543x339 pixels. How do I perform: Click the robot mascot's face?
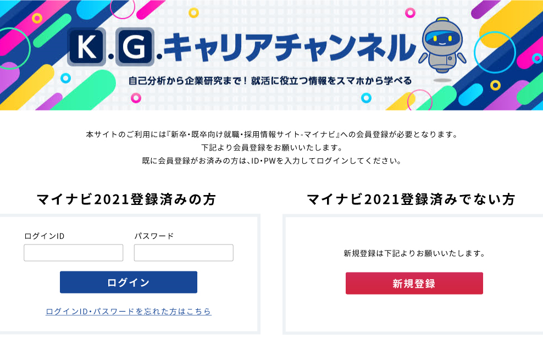(442, 38)
